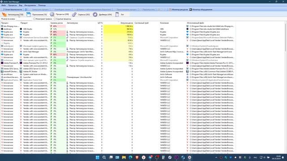Sort by Исполняемый файл column header
Screen dimensions: 287x161
coord(210,23)
